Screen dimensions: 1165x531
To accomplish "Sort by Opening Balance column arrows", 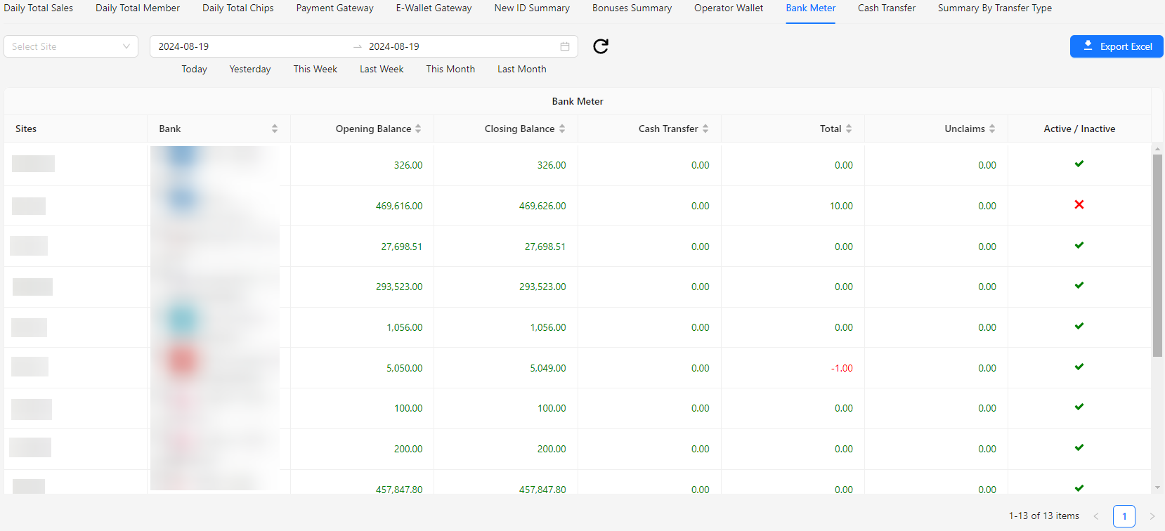I will point(418,129).
